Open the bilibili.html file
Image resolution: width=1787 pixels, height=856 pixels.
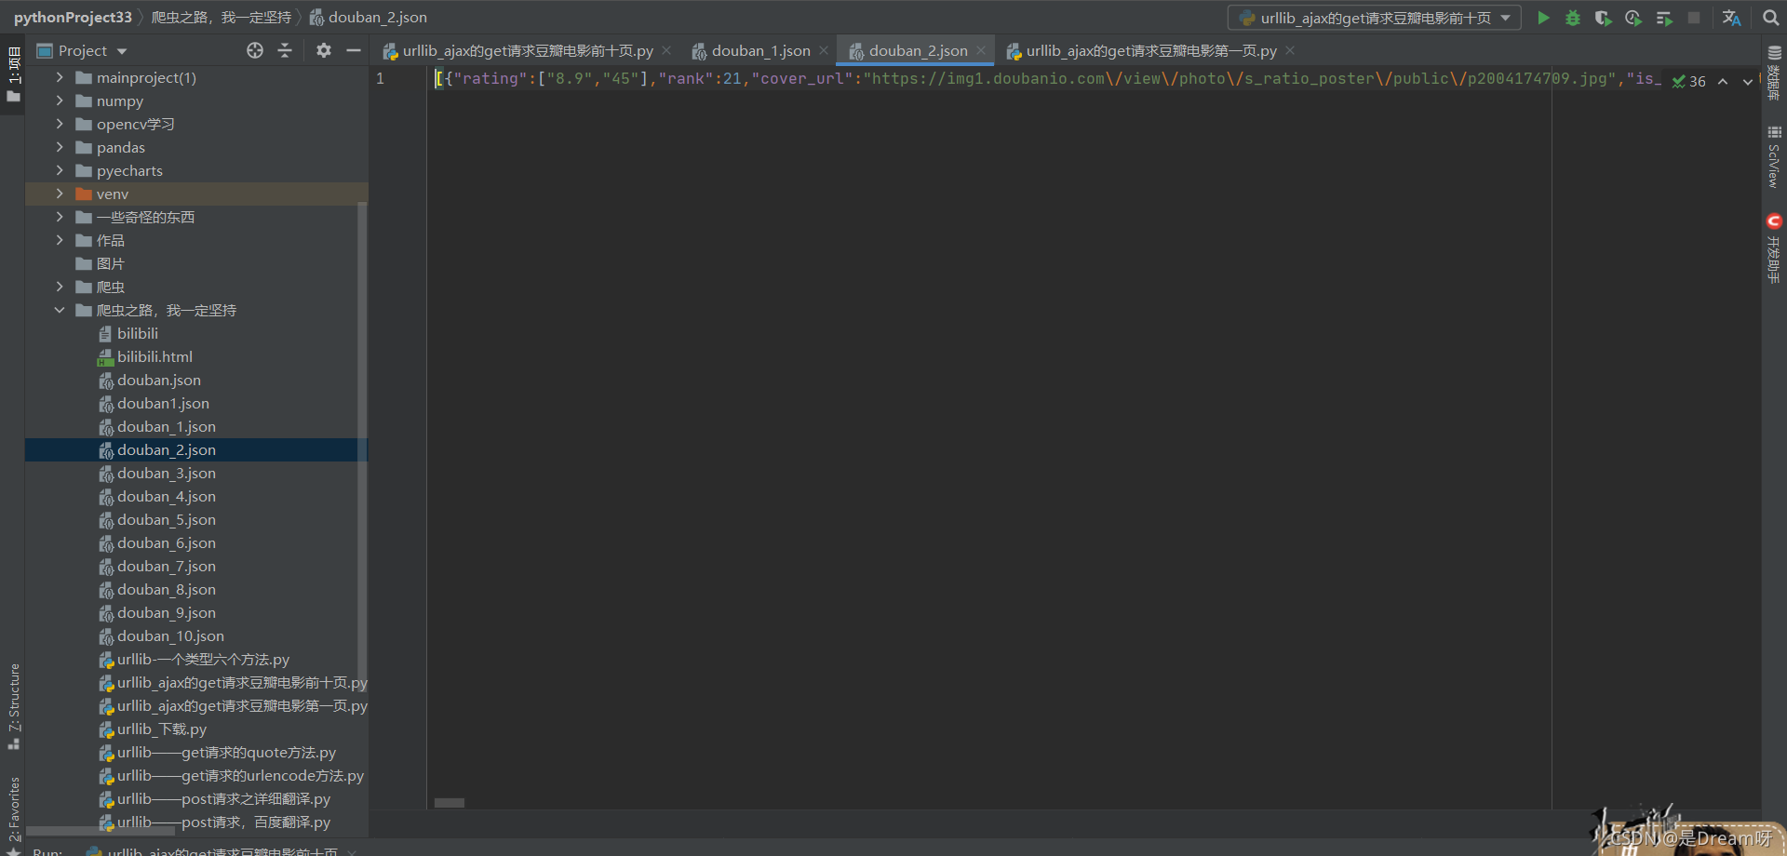coord(145,356)
